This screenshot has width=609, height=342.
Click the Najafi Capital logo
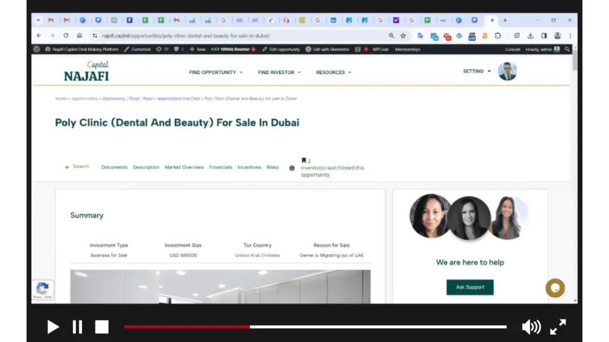(x=87, y=71)
